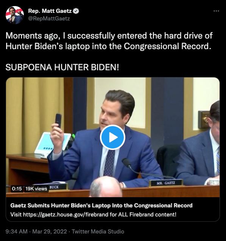Open the Rep. Matt Gaetz display name
Viewport: 226px width, 241px height.
tap(50, 11)
